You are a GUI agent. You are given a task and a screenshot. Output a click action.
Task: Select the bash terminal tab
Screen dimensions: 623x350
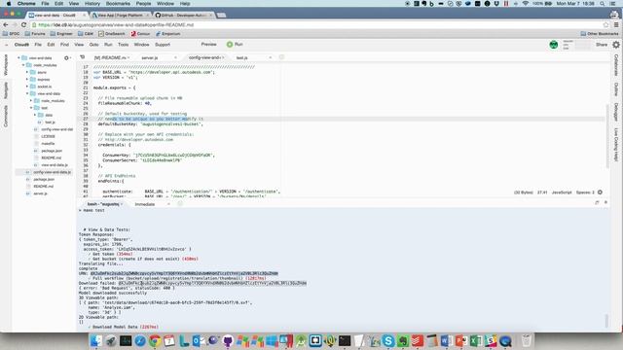point(103,204)
